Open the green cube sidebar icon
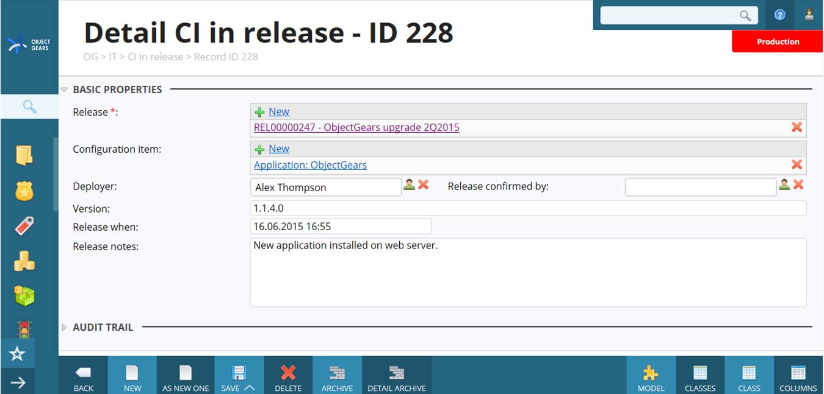824x394 pixels. [24, 296]
